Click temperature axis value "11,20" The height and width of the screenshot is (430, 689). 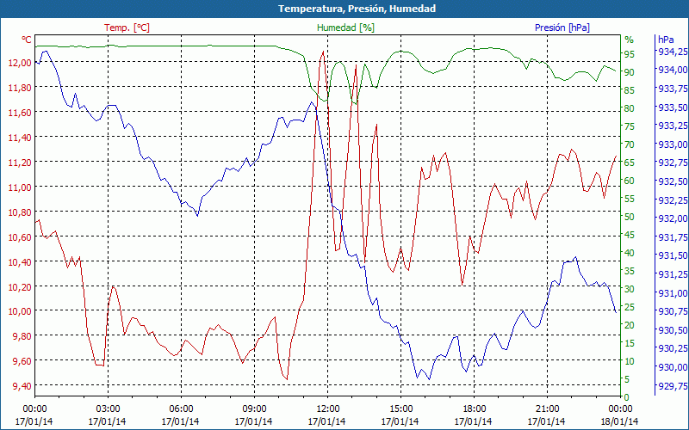20,163
